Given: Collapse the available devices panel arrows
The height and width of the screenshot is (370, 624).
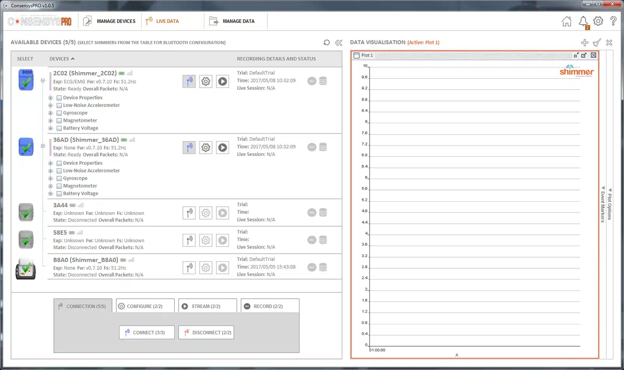Looking at the screenshot, I should [x=339, y=42].
